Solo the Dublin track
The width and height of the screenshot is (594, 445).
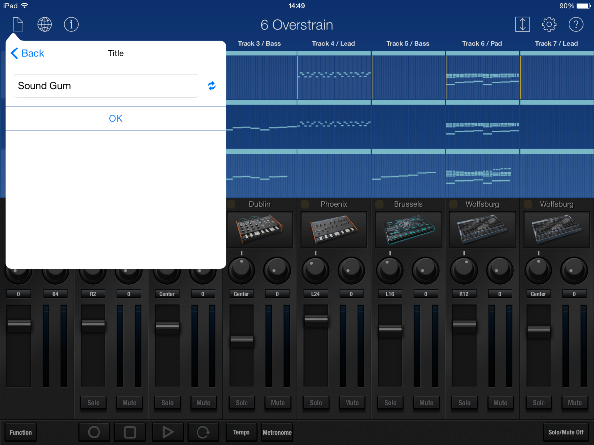(242, 403)
